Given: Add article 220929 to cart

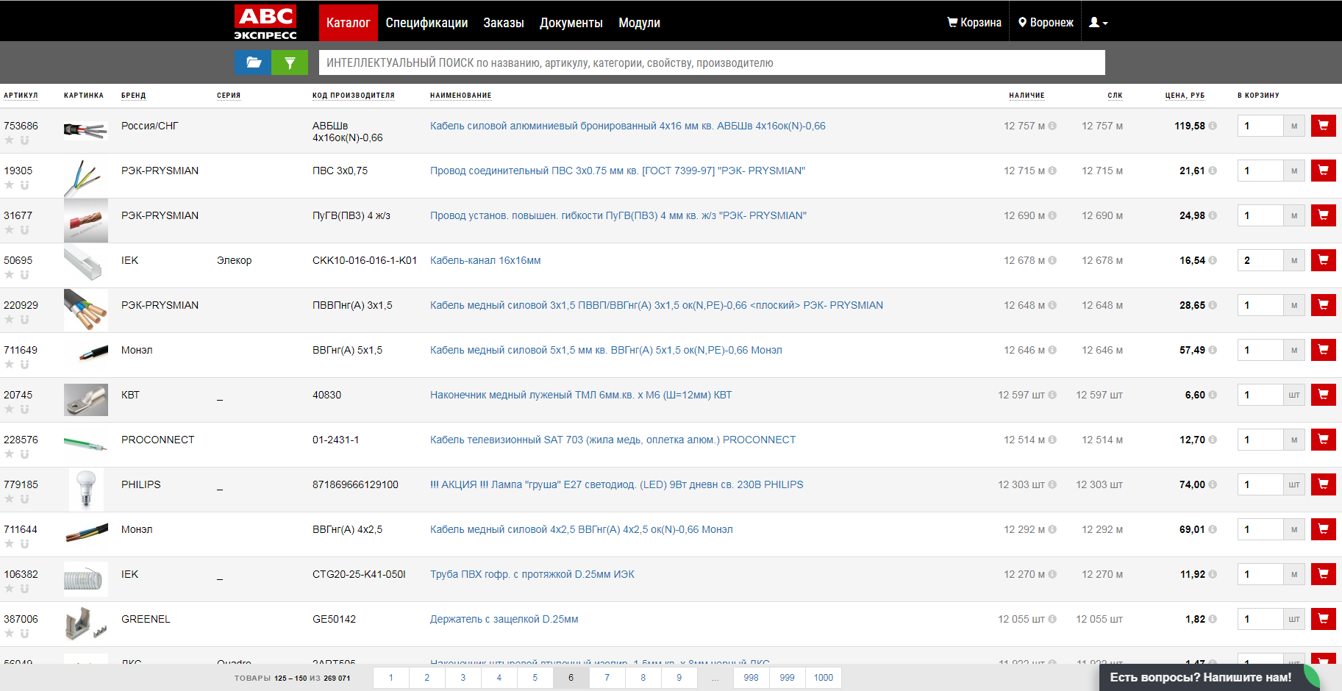Looking at the screenshot, I should click(x=1324, y=305).
